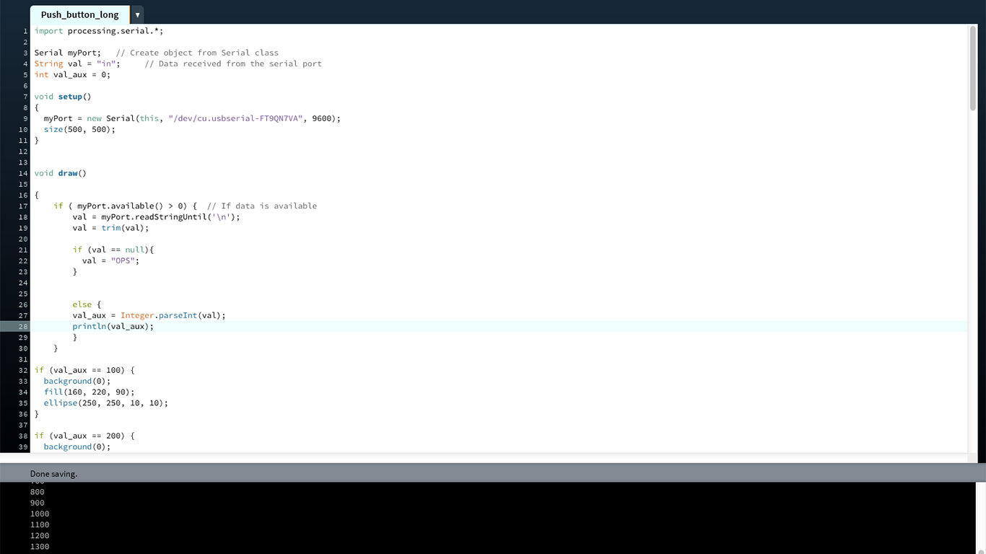Click the 'fill(160, 220, 90);' line

(90, 392)
